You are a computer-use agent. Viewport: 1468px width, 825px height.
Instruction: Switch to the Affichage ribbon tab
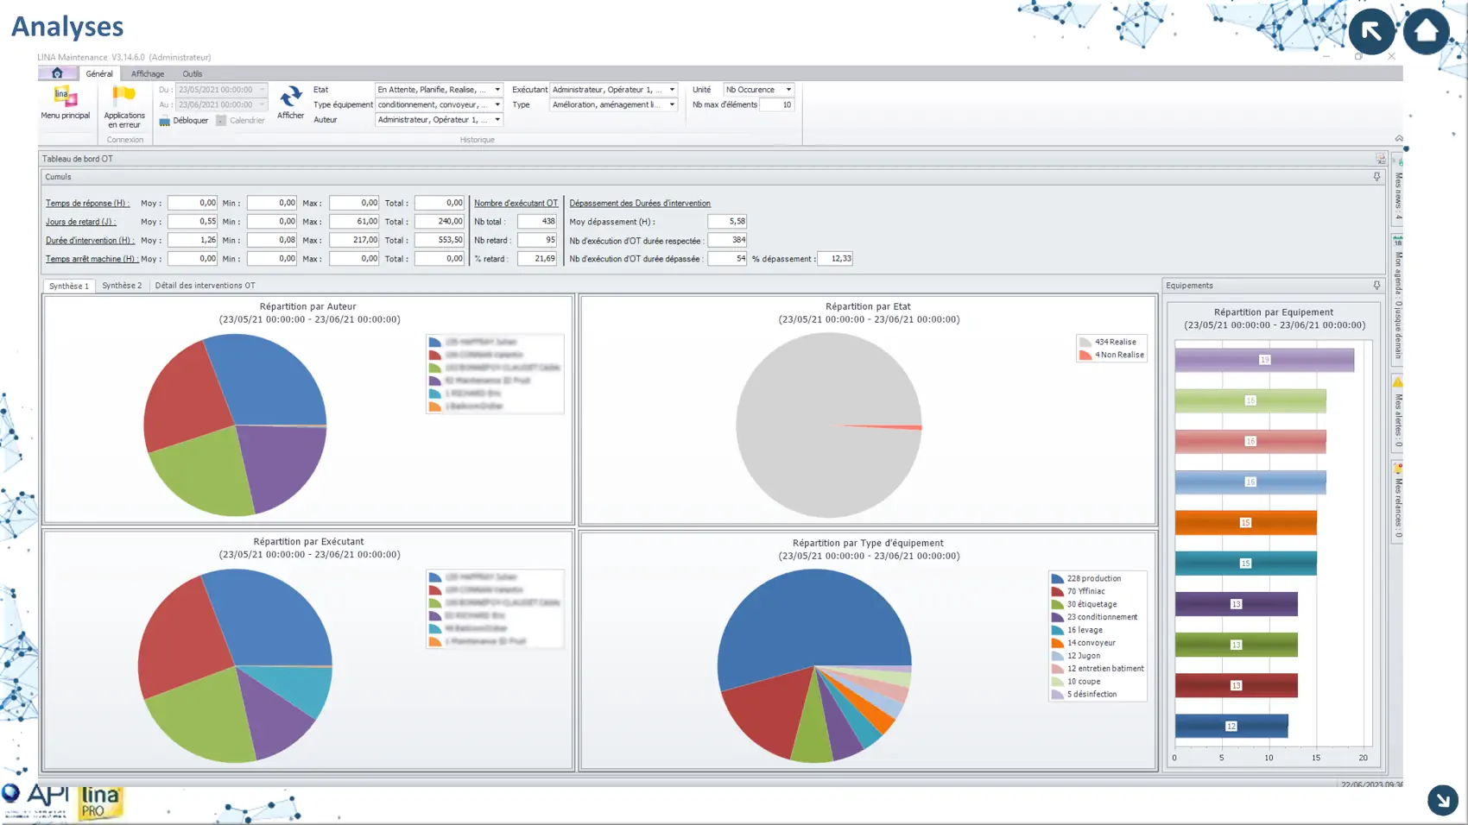[x=148, y=74]
